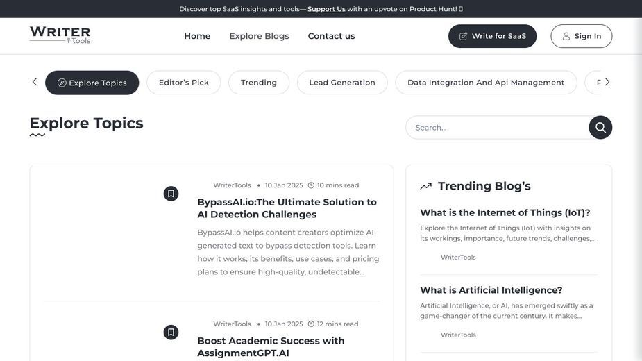
Task: Go to the Contact us page
Action: (x=331, y=36)
